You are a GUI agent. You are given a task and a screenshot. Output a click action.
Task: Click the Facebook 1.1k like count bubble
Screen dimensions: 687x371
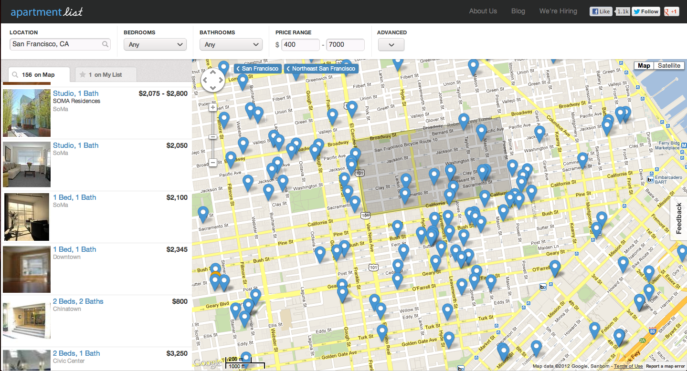pos(623,11)
